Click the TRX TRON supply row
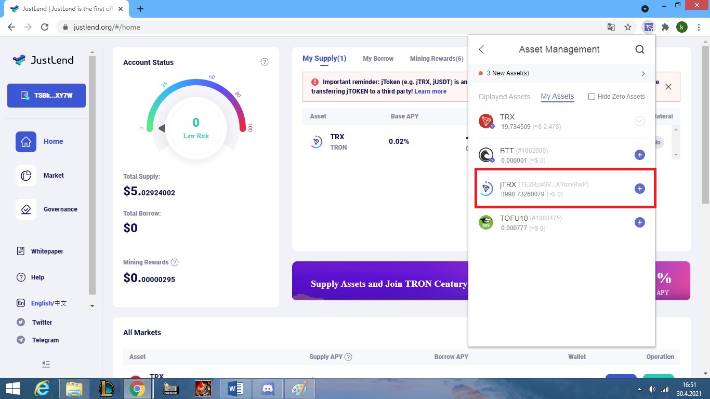The width and height of the screenshot is (710, 399). pyautogui.click(x=385, y=142)
